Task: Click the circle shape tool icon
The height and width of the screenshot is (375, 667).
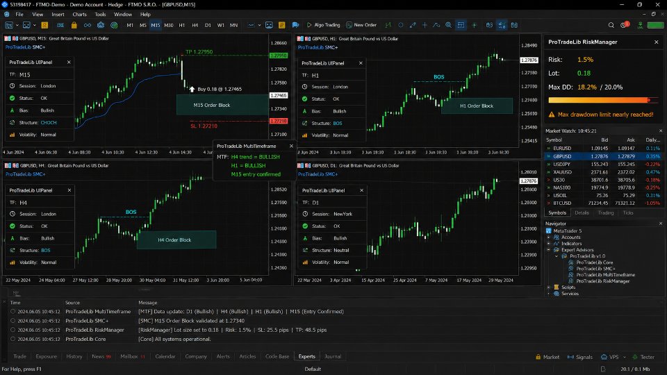Action: tap(401, 25)
